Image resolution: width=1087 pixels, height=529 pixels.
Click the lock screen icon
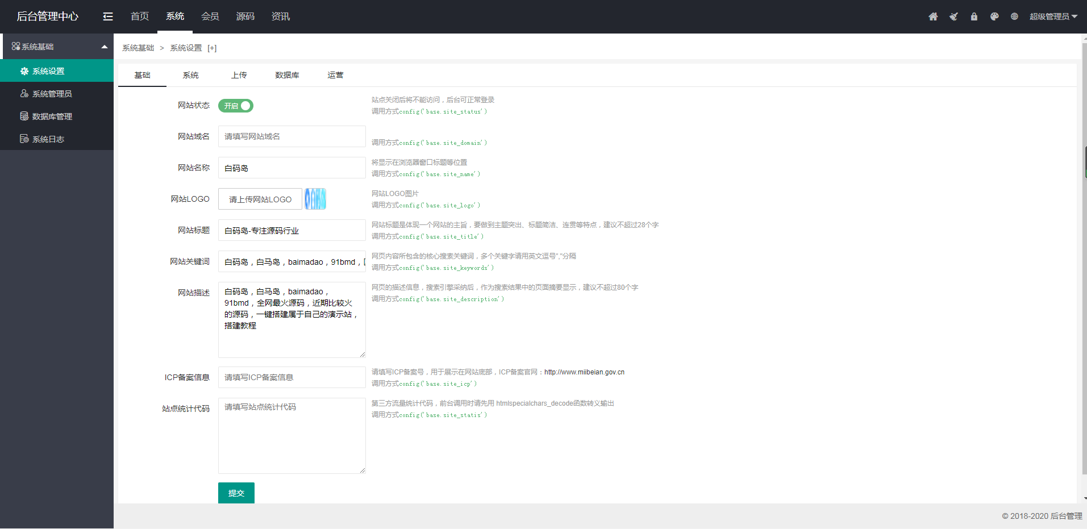(x=973, y=16)
